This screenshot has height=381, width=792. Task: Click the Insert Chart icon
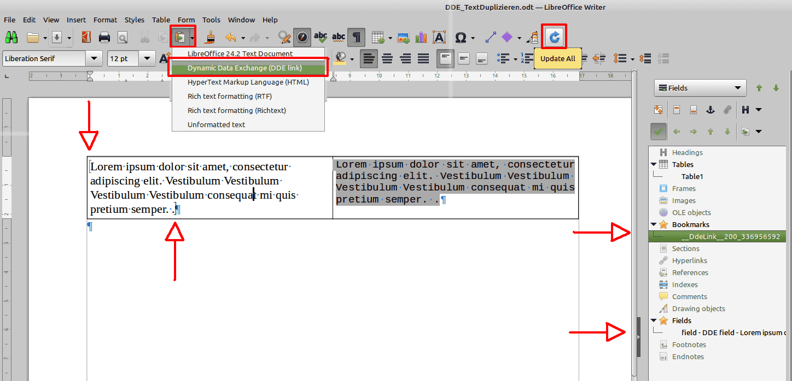[x=421, y=37]
